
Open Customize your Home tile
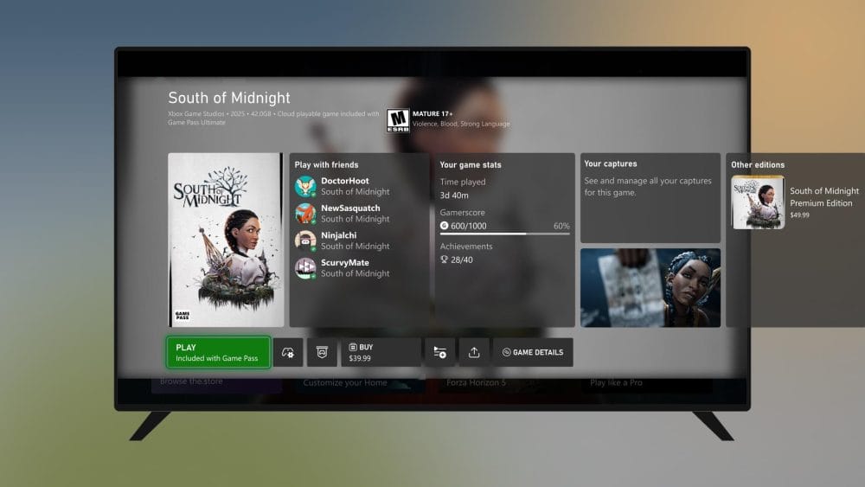pos(347,382)
